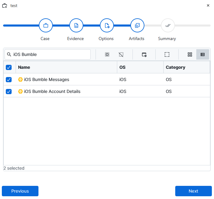
Task: Sort by the Category column header
Action: coord(175,67)
